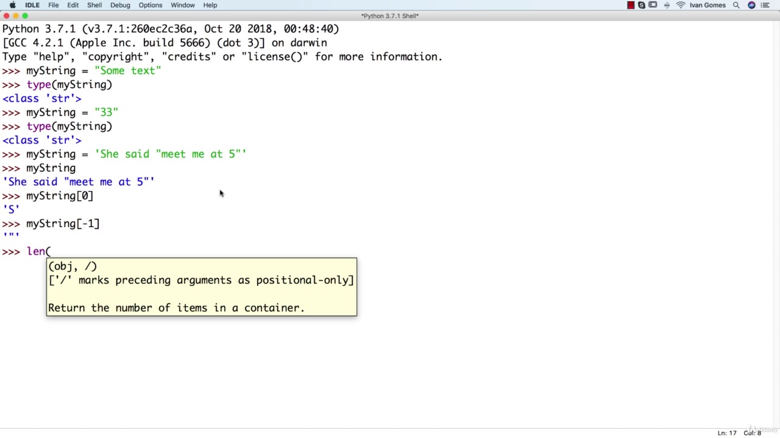
Task: Click the myString[0] line
Action: pyautogui.click(x=48, y=196)
